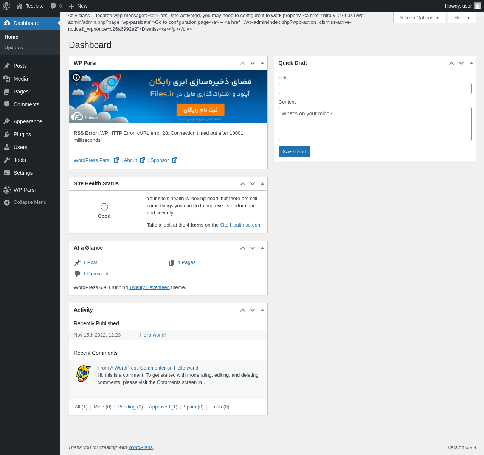Move At a Glance widget up
Screen dimensions: 484x455
[243, 248]
